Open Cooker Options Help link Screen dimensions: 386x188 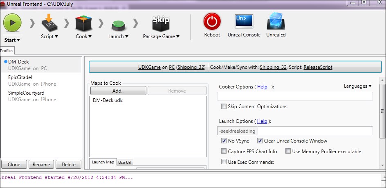click(x=262, y=87)
